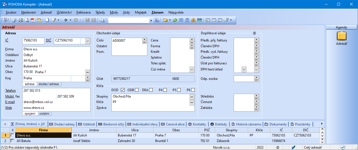Image resolution: width=358 pixels, height=150 pixels.
Task: Toggle the DEA key checkbox
Action: click(x=151, y=90)
